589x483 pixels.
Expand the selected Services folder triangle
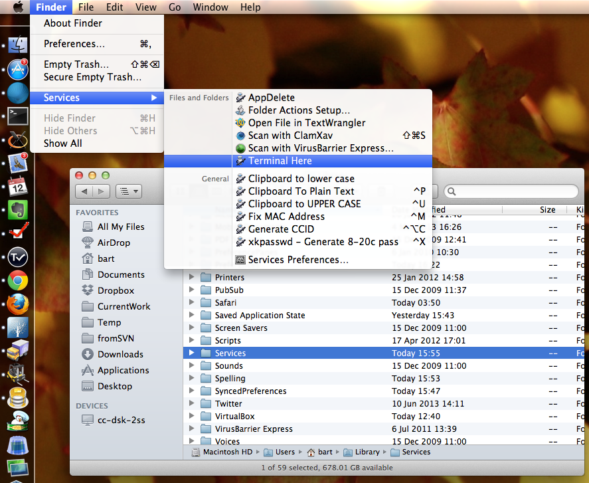(x=192, y=353)
